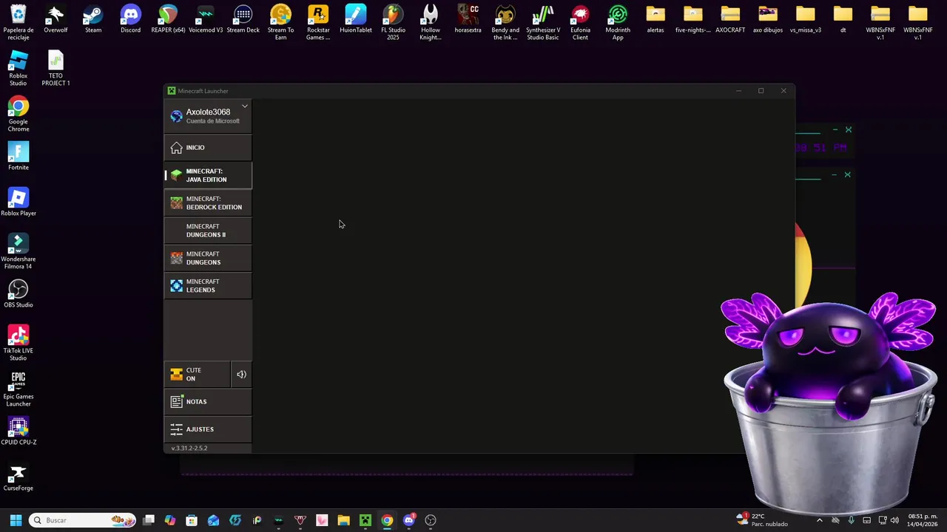Select the Discord desktop shortcut

point(130,20)
